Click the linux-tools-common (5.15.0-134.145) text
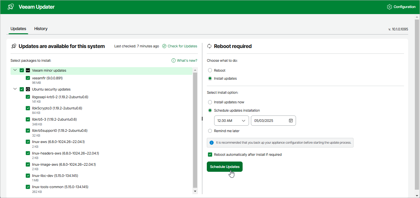420x198 pixels. (60, 187)
